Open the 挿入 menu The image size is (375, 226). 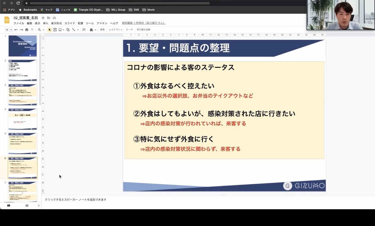click(45, 23)
